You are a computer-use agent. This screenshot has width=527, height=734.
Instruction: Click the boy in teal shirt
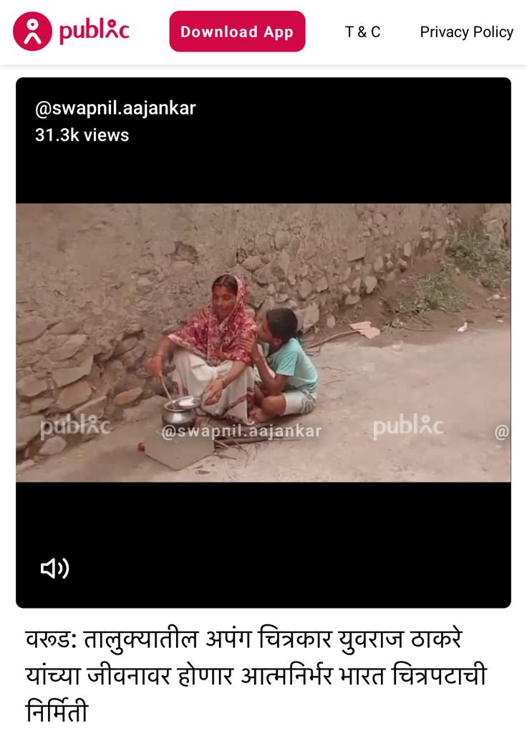click(x=285, y=361)
